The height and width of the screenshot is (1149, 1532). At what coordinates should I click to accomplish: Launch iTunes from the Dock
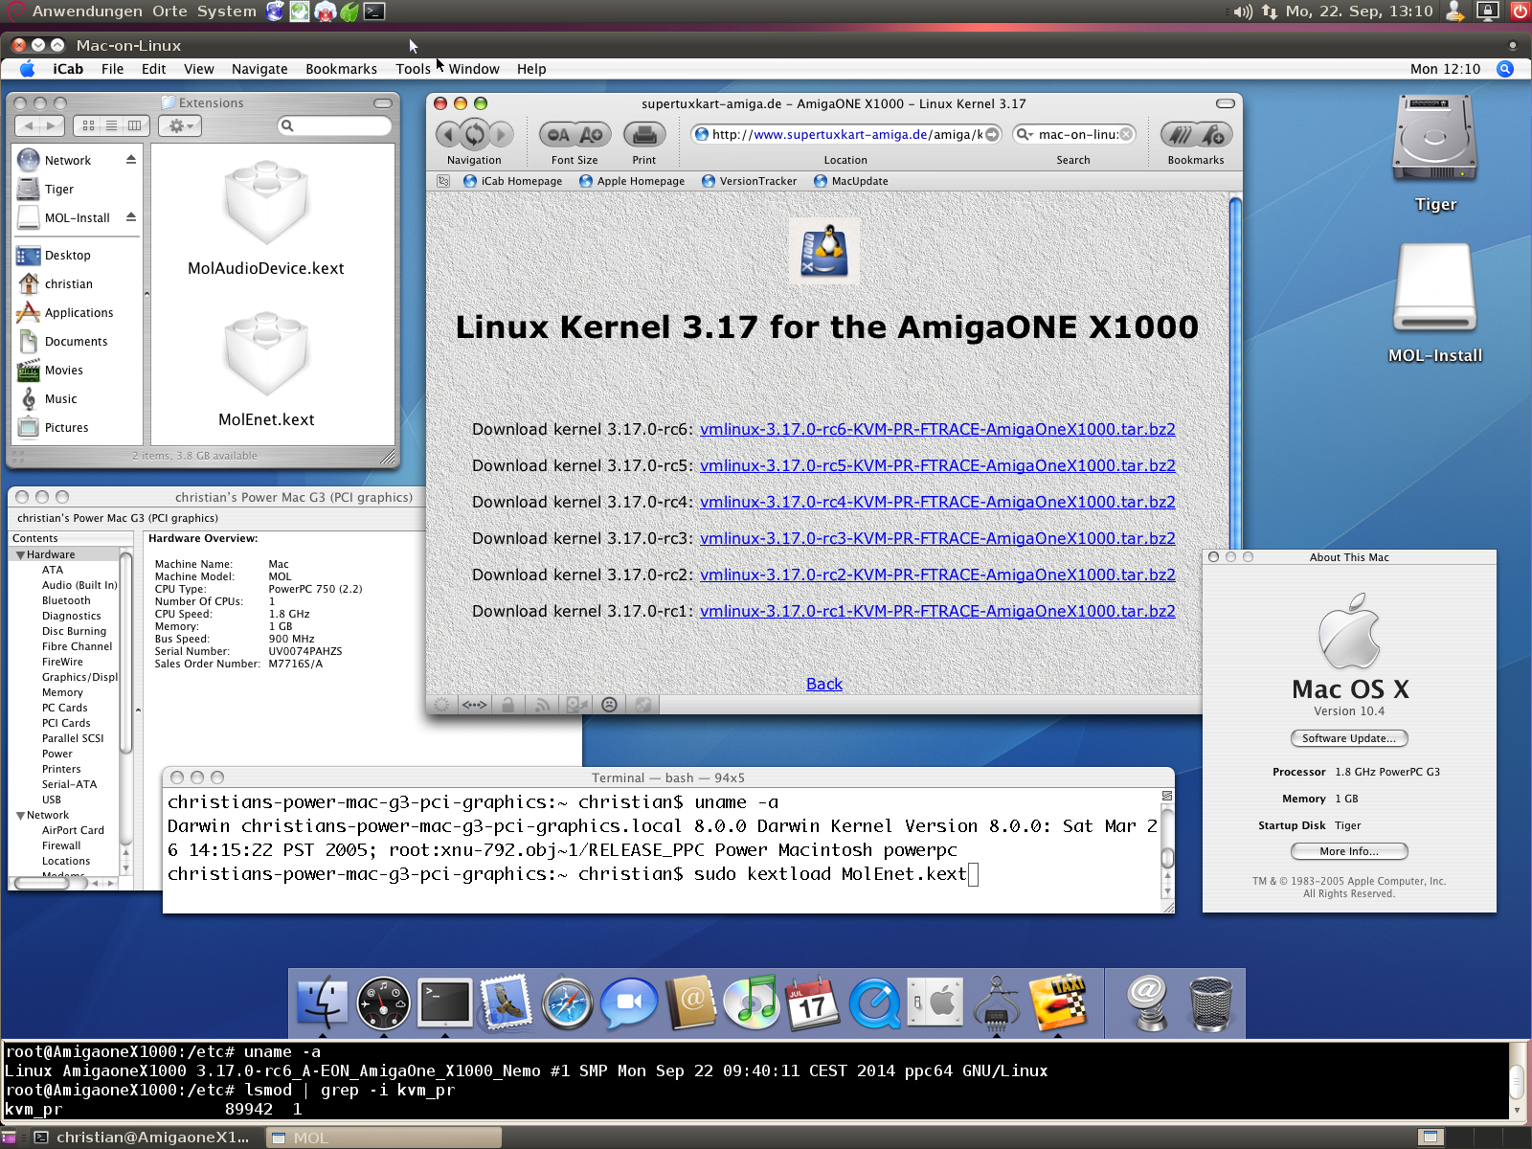coord(752,1003)
